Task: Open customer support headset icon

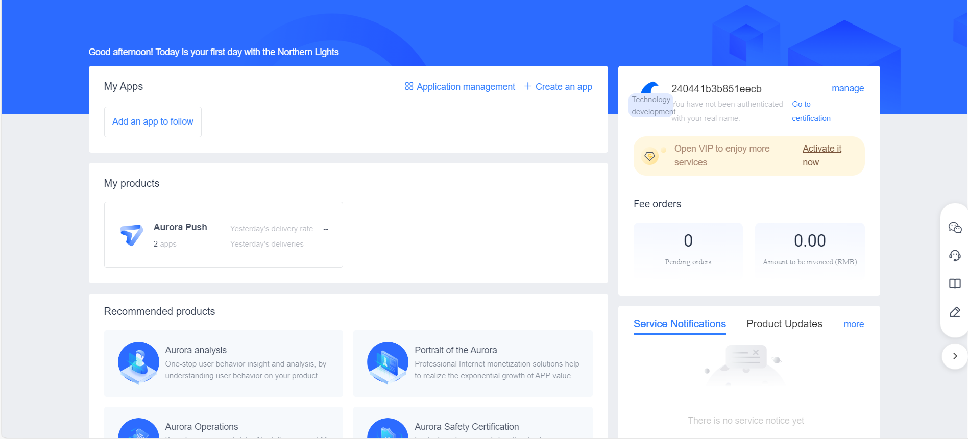Action: point(955,255)
